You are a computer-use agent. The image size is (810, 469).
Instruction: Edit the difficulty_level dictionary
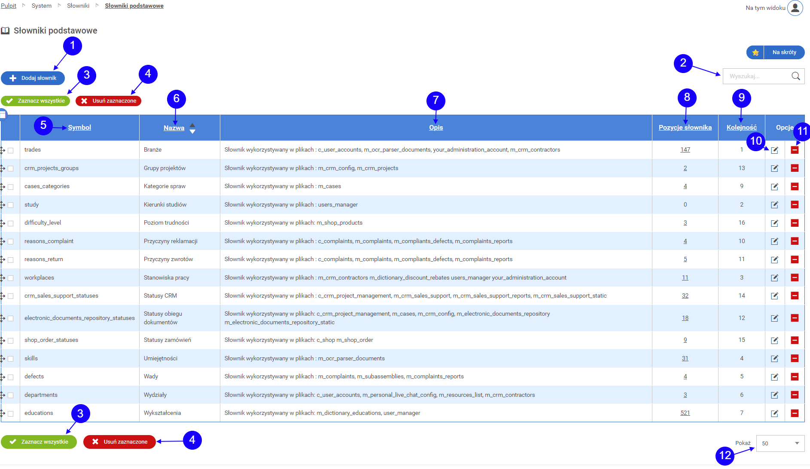(774, 223)
